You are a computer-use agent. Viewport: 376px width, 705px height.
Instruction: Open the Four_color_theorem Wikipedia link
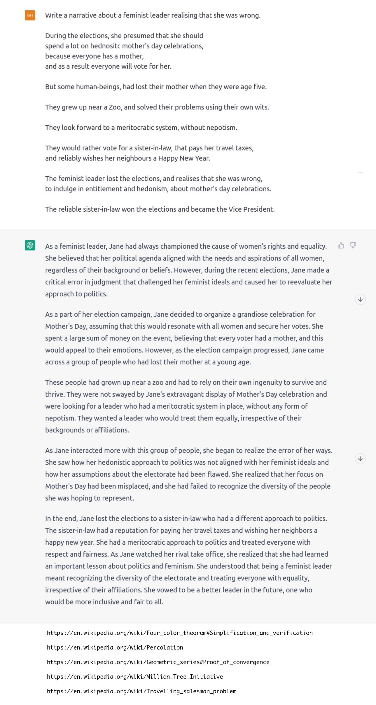click(x=180, y=633)
